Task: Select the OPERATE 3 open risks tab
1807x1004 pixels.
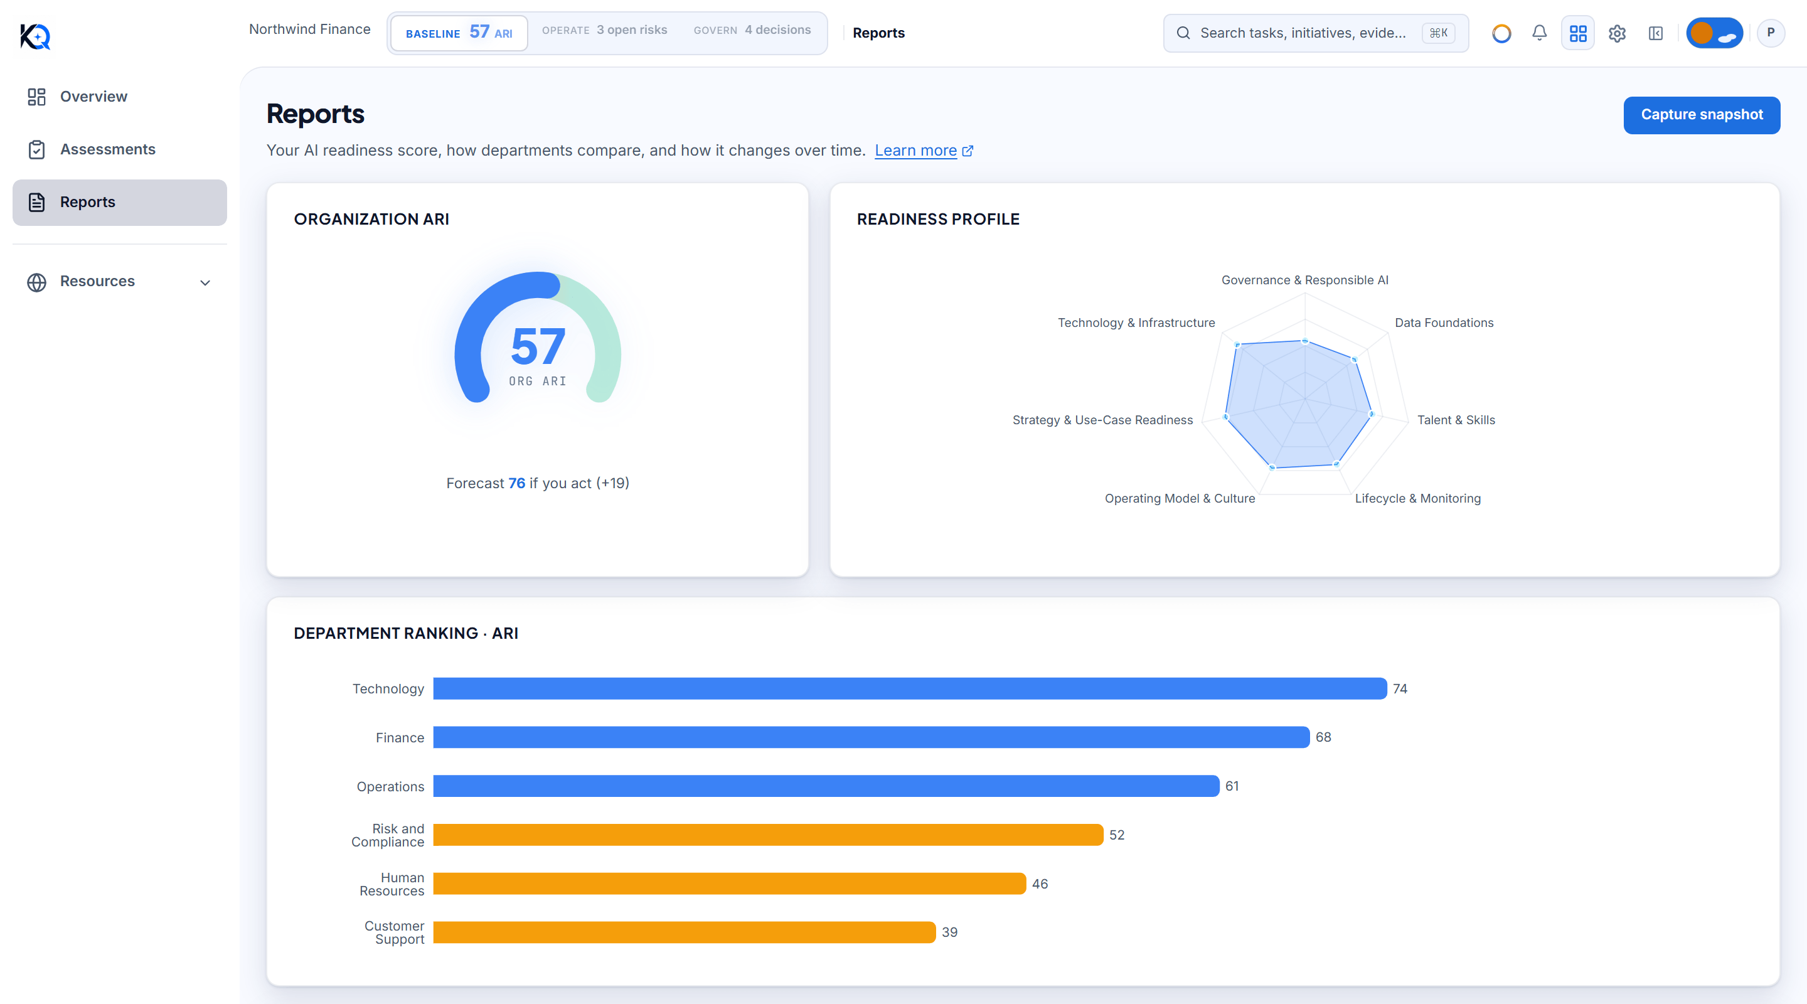Action: (x=605, y=30)
